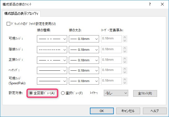Image resolution: width=169 pixels, height=117 pixels.
Task: Click the title bar help question mark icon
Action: [x=150, y=4]
